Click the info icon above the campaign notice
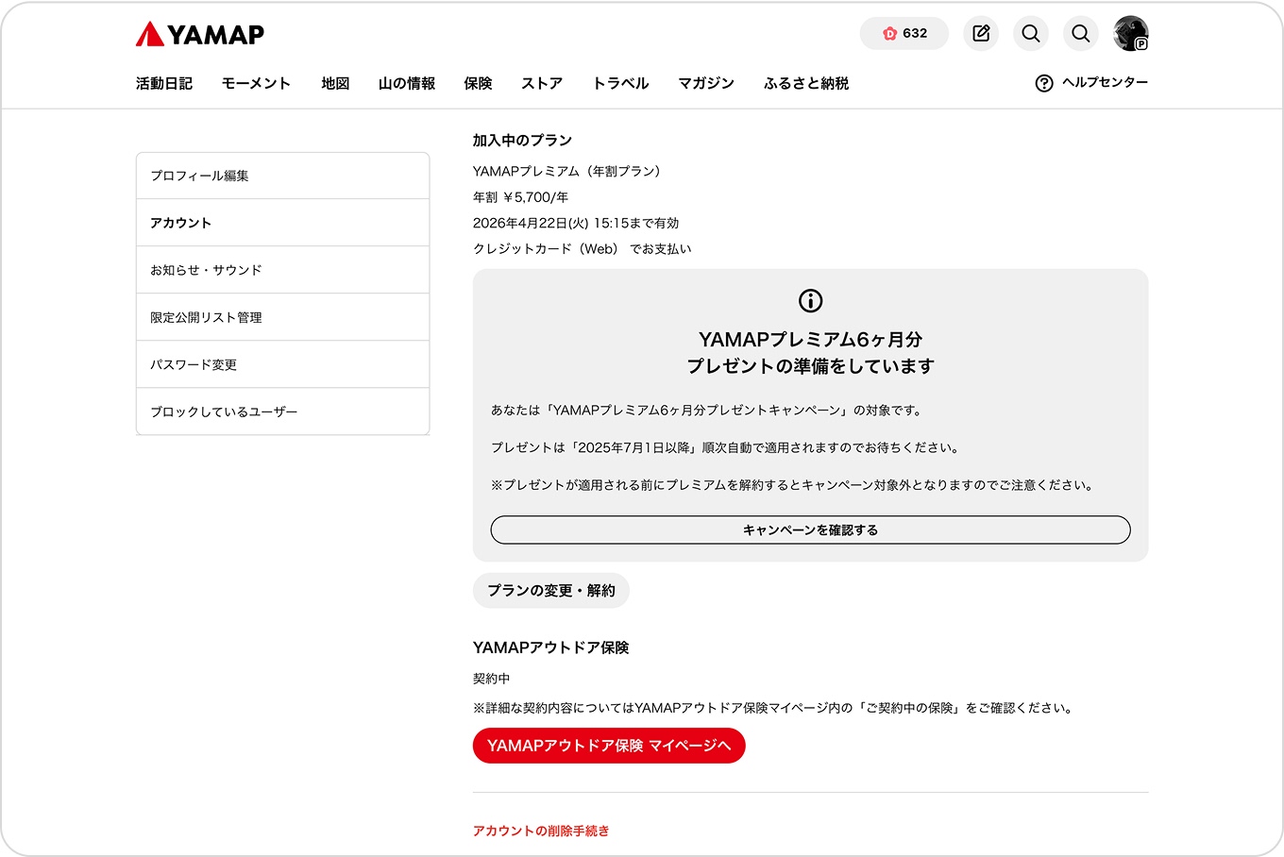The height and width of the screenshot is (857, 1284). (809, 301)
